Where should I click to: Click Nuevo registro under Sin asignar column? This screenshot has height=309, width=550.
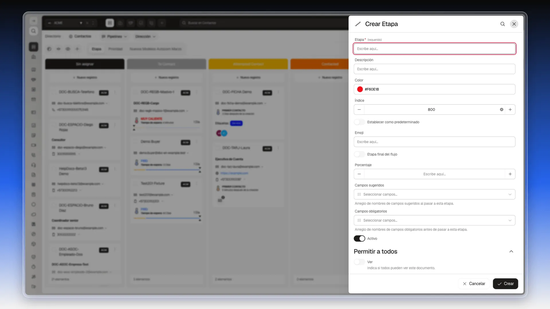click(85, 78)
